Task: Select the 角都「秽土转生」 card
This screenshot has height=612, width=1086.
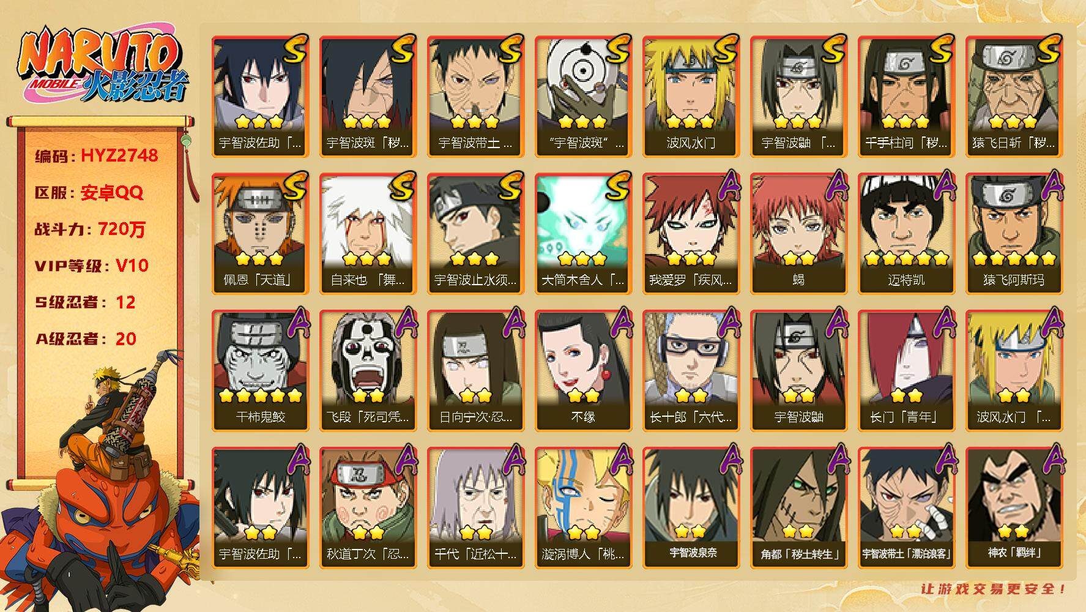Action: (798, 507)
